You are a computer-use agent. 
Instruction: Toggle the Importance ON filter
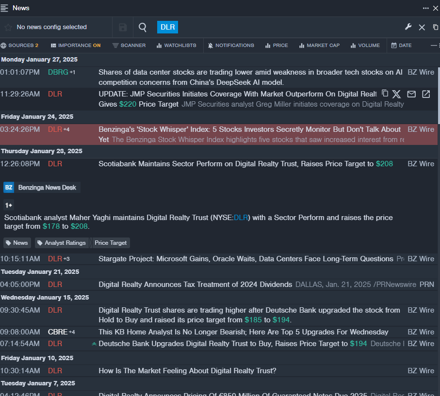tap(76, 46)
